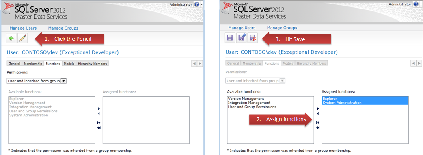Image resolution: width=423 pixels, height=155 pixels.
Task: Open Manage Users menu in left screenshot
Action: tap(23, 28)
